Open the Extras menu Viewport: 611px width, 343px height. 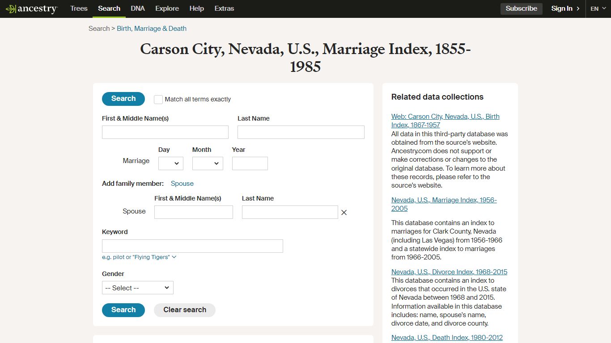[x=224, y=8]
